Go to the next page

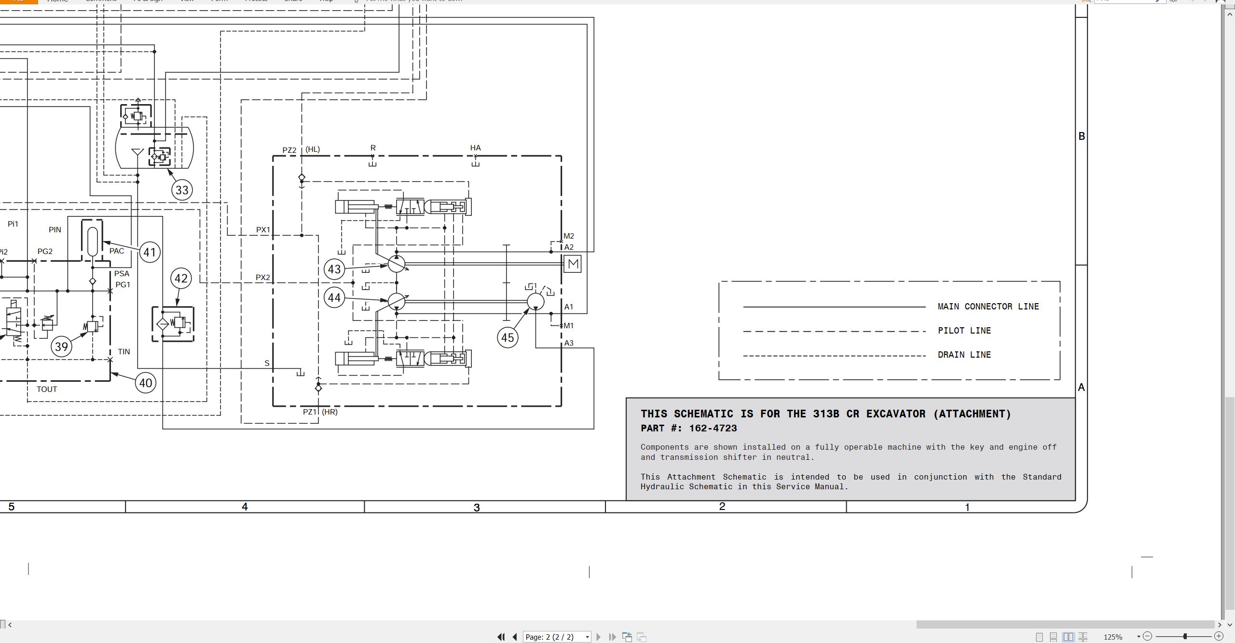[x=599, y=637]
